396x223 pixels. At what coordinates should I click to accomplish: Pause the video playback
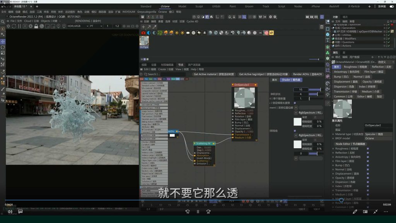click(x=198, y=212)
